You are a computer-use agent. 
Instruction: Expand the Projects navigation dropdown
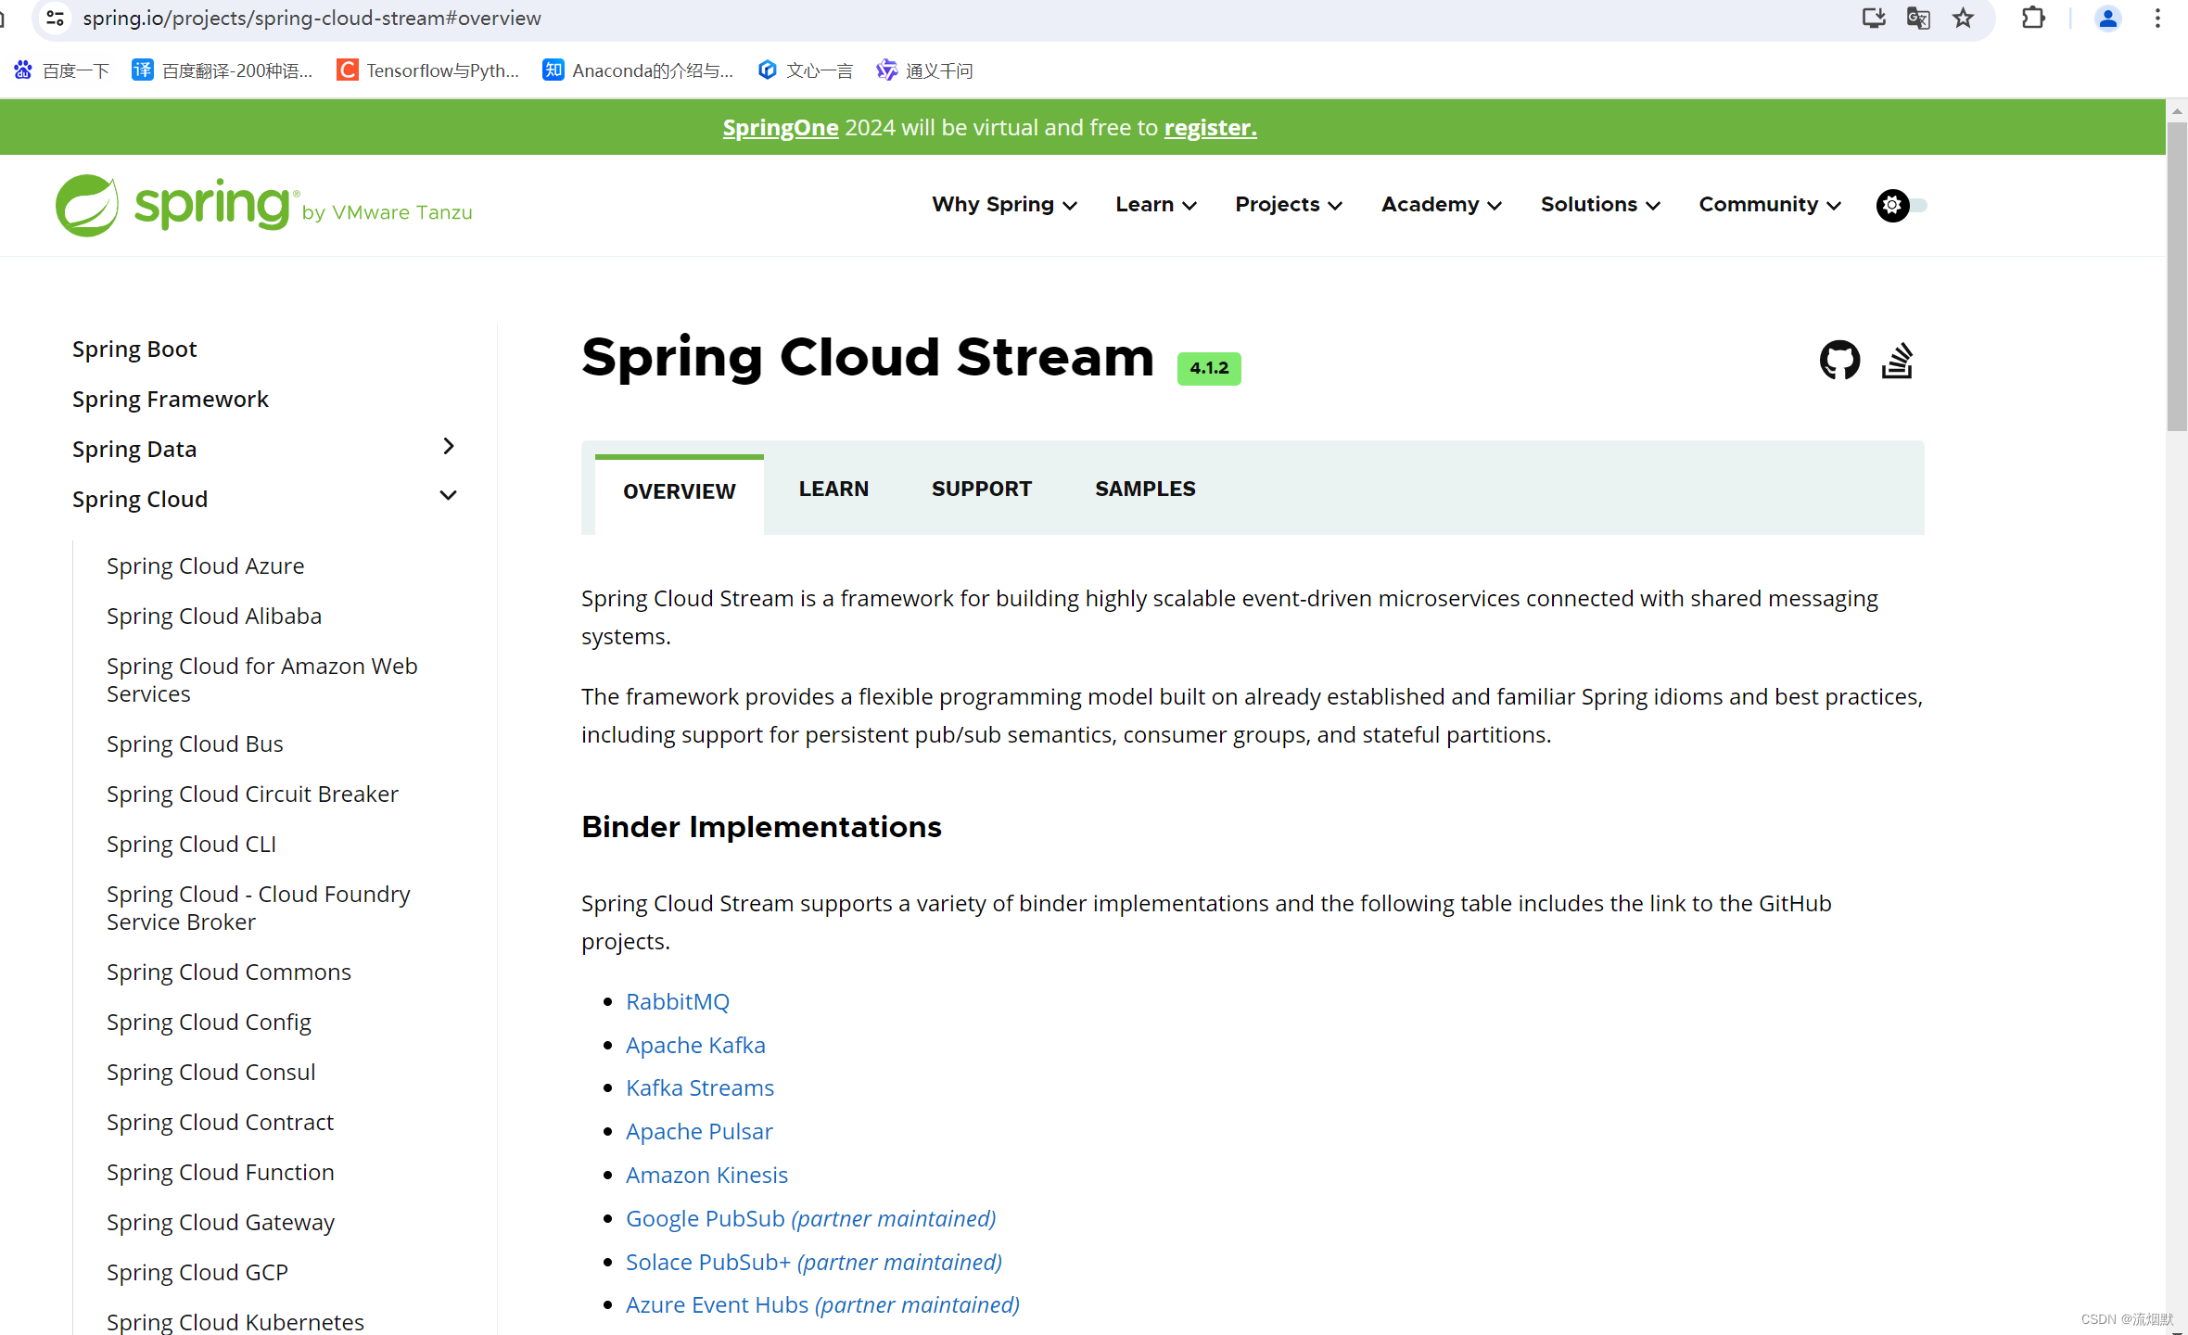(1288, 205)
